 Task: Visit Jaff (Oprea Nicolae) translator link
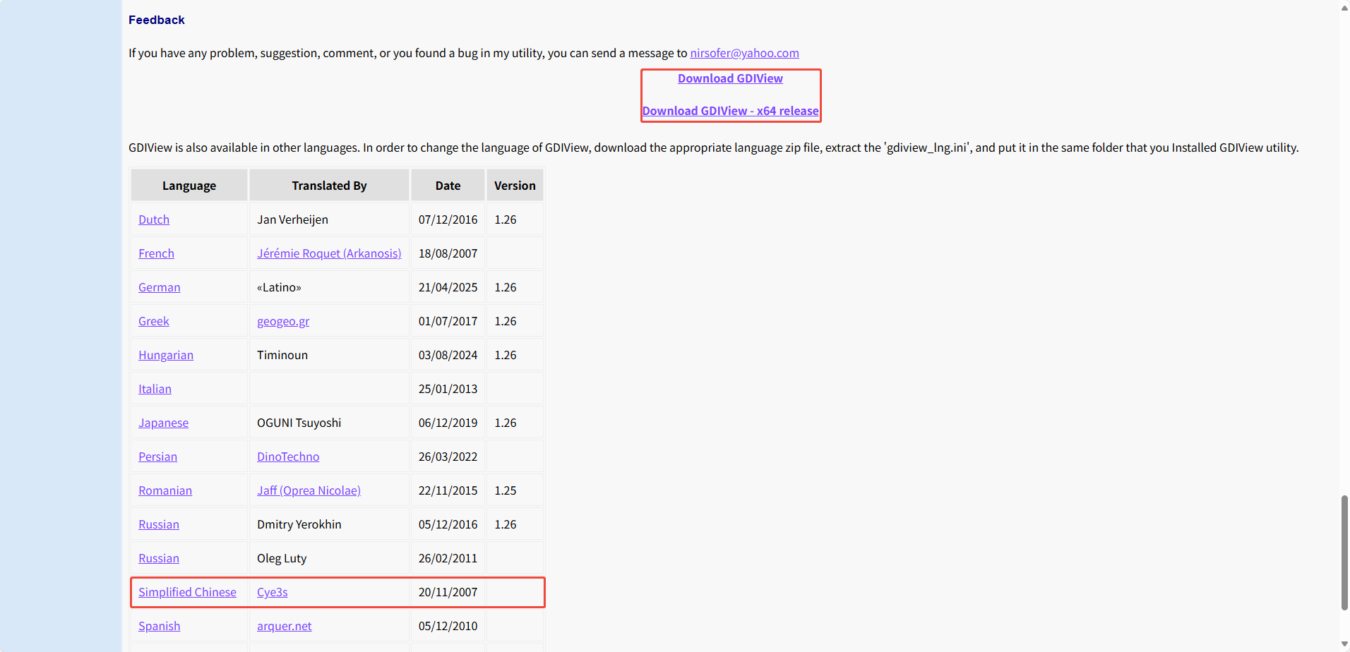[309, 490]
